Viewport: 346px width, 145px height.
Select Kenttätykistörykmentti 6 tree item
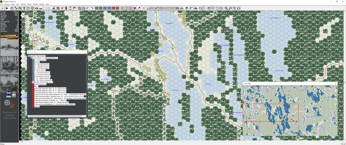42,76
